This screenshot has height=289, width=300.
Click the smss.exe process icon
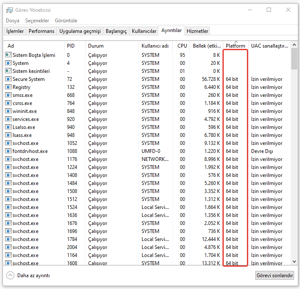point(8,95)
